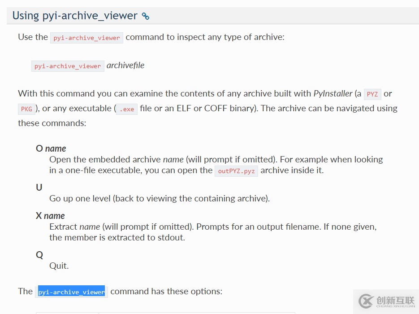Click the italic PyInstaller word

[333, 94]
